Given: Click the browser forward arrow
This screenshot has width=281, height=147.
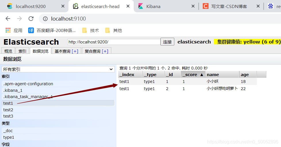Looking at the screenshot, I should click(19, 19).
